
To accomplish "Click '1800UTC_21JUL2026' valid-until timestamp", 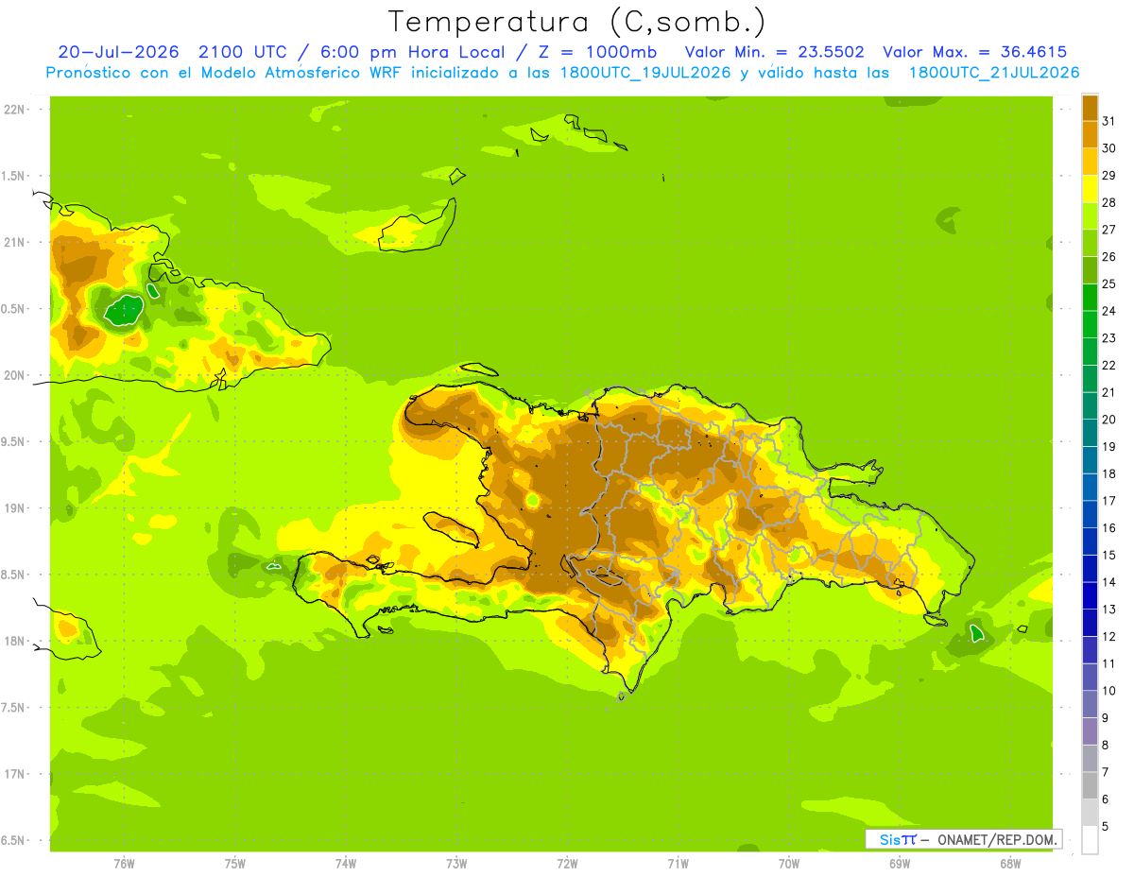I will coord(993,73).
